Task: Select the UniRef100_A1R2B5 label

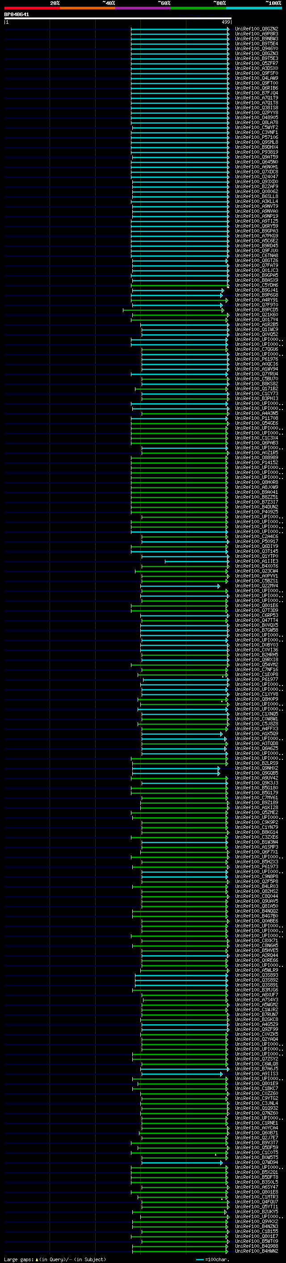Action: [257, 324]
